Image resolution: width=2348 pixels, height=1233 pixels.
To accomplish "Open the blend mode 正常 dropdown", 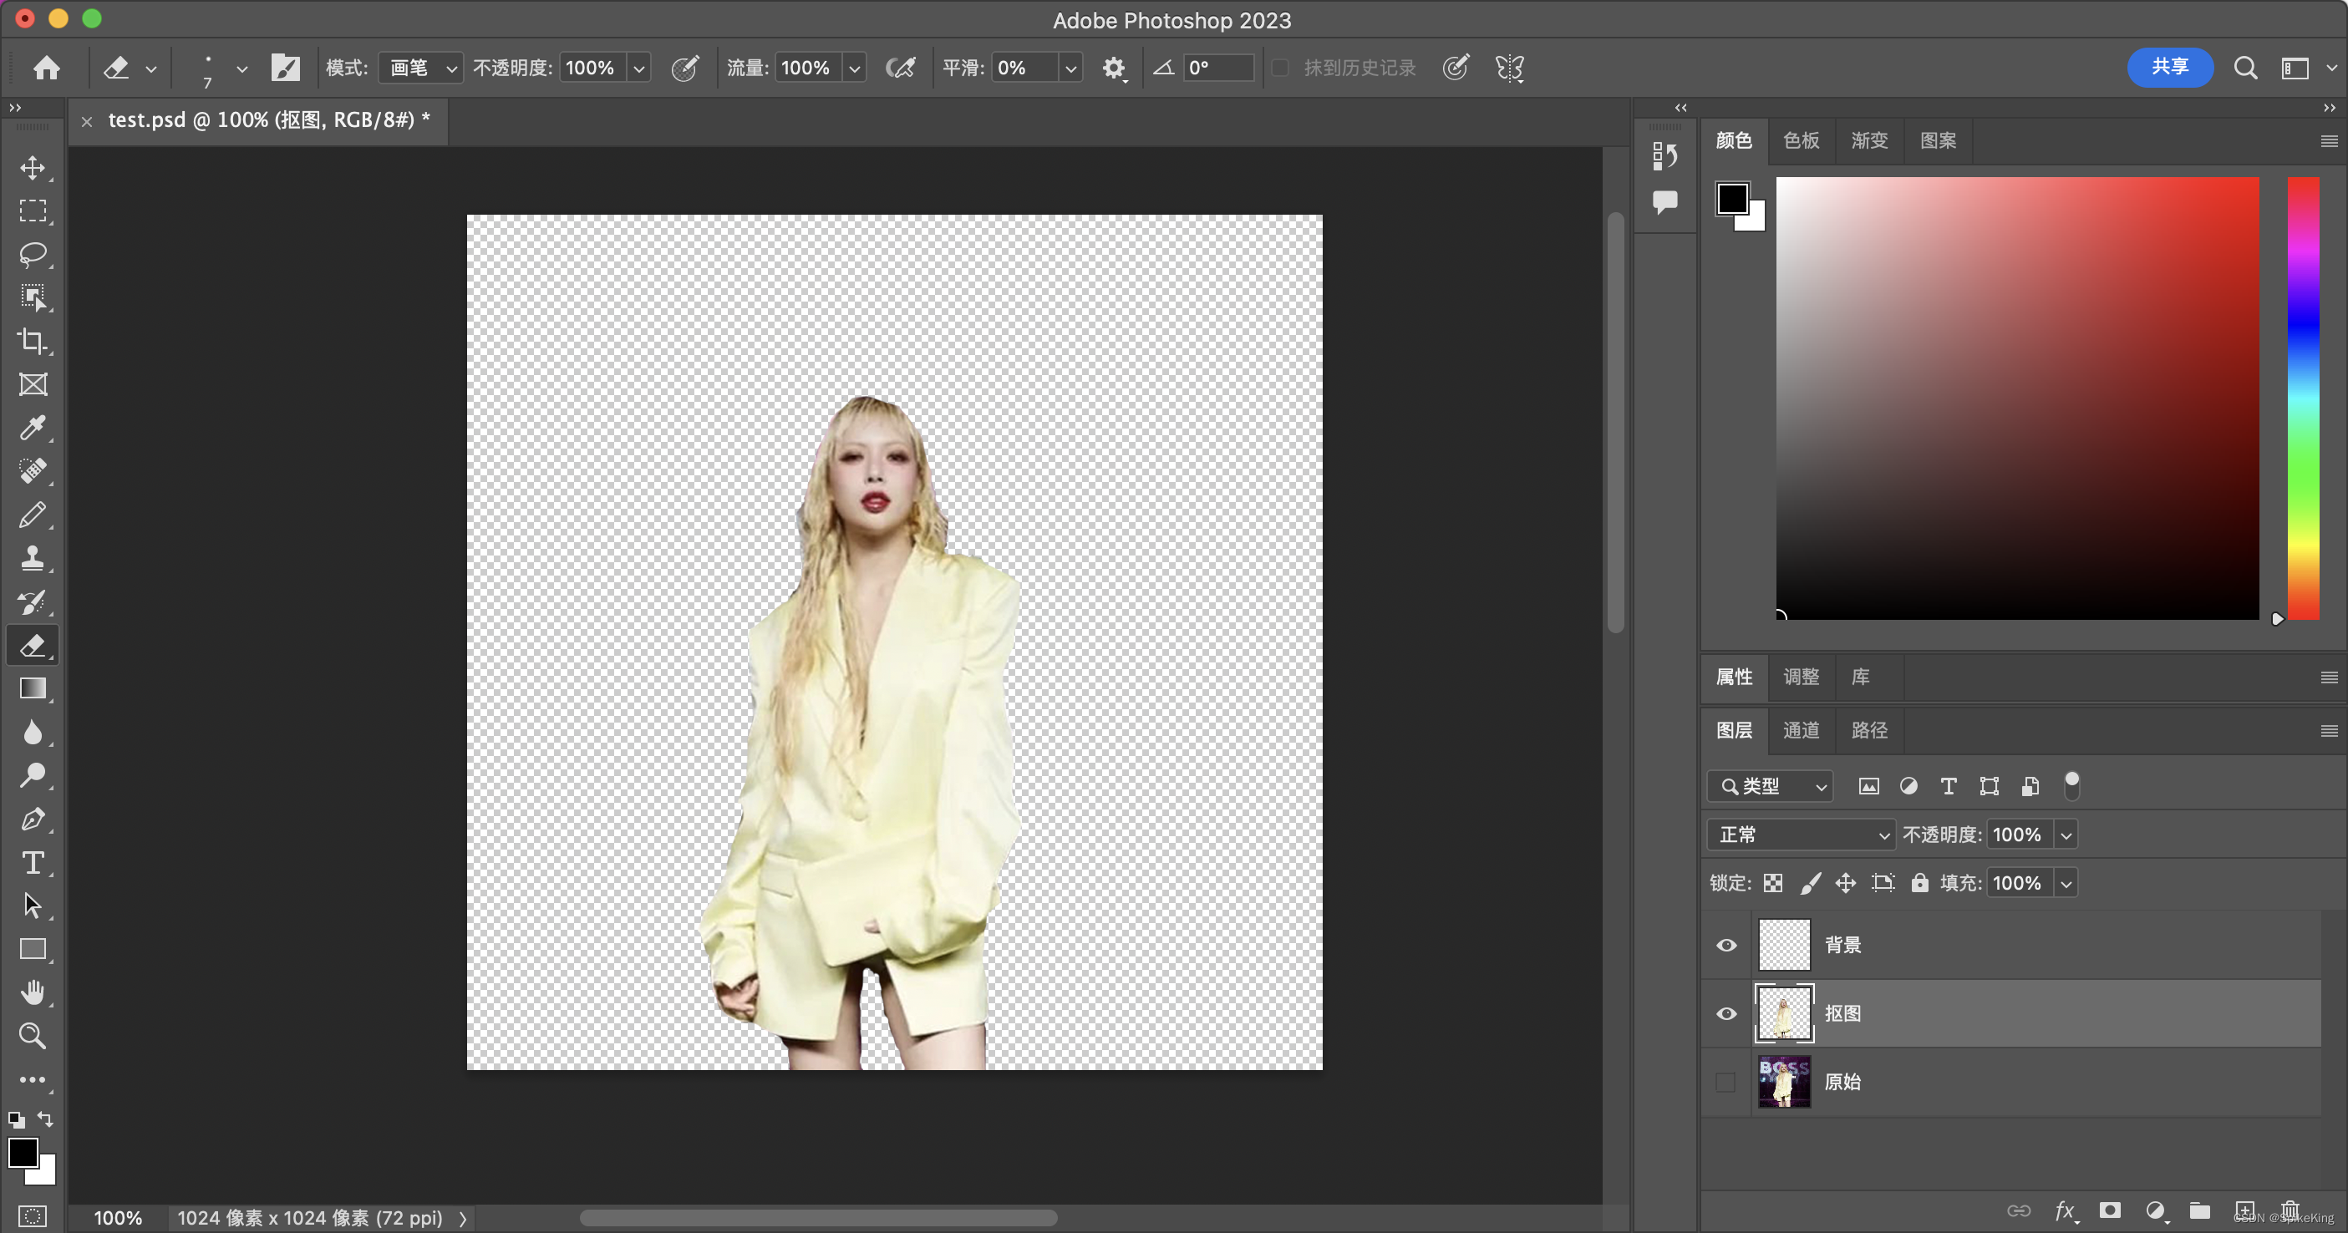I will point(1801,834).
